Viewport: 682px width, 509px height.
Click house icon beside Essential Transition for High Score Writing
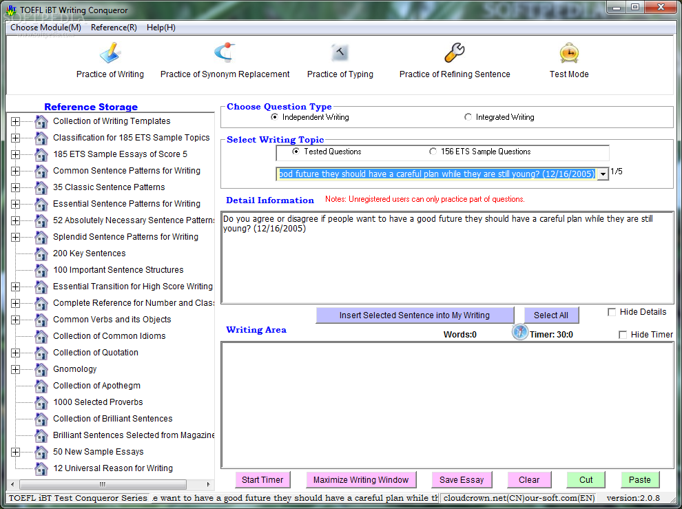tap(41, 287)
